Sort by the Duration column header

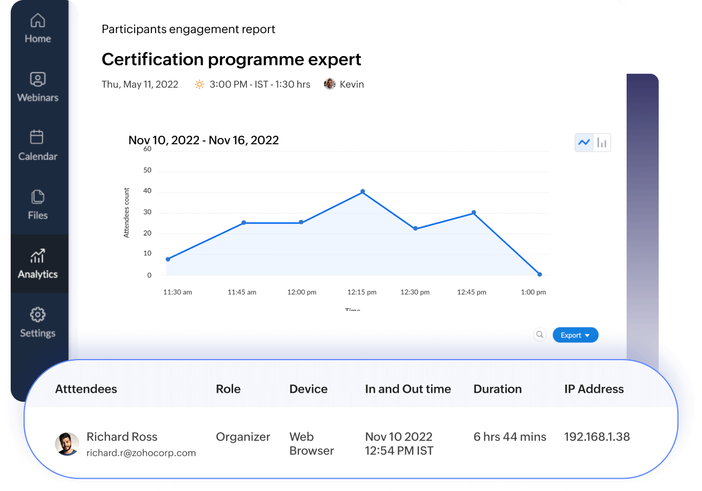(497, 389)
